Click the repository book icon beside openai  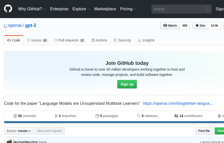coord(6,26)
